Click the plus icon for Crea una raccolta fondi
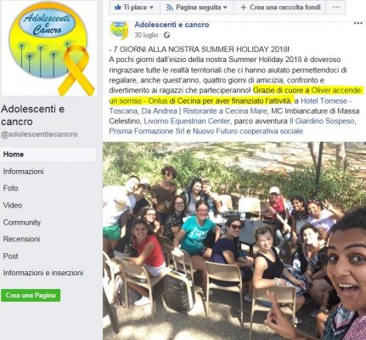 (243, 8)
